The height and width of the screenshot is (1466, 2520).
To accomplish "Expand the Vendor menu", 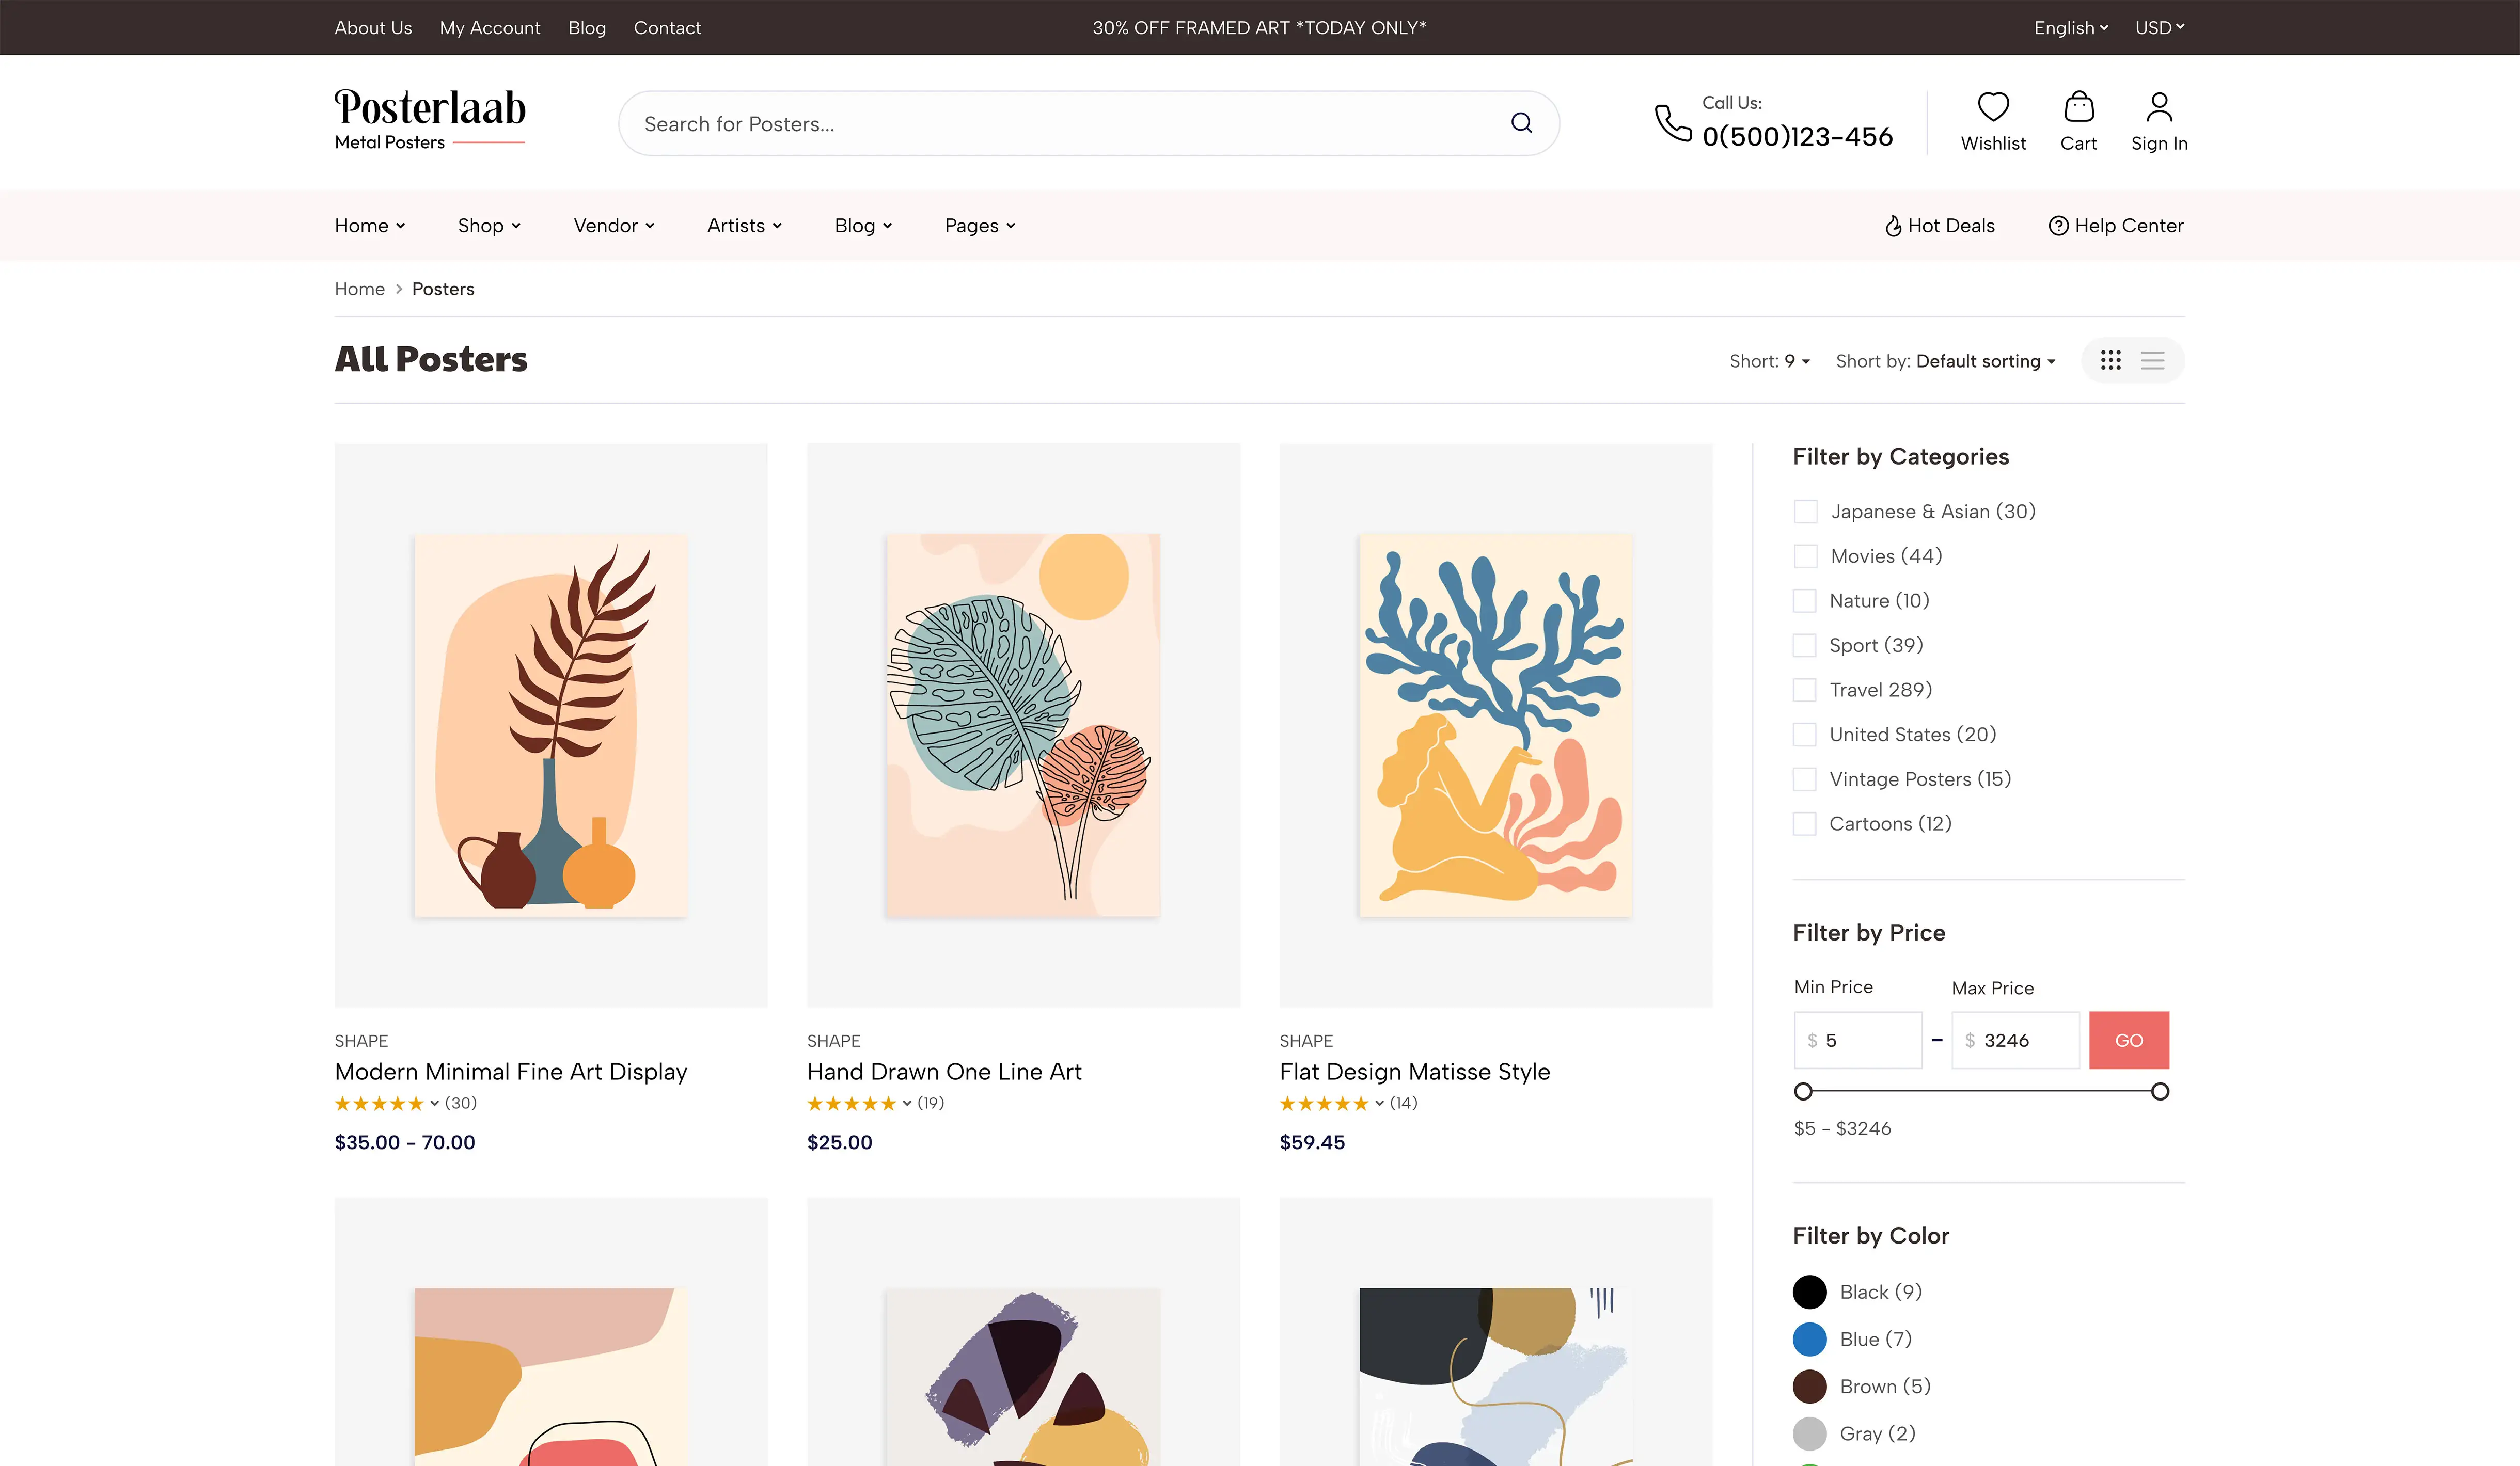I will click(x=614, y=226).
